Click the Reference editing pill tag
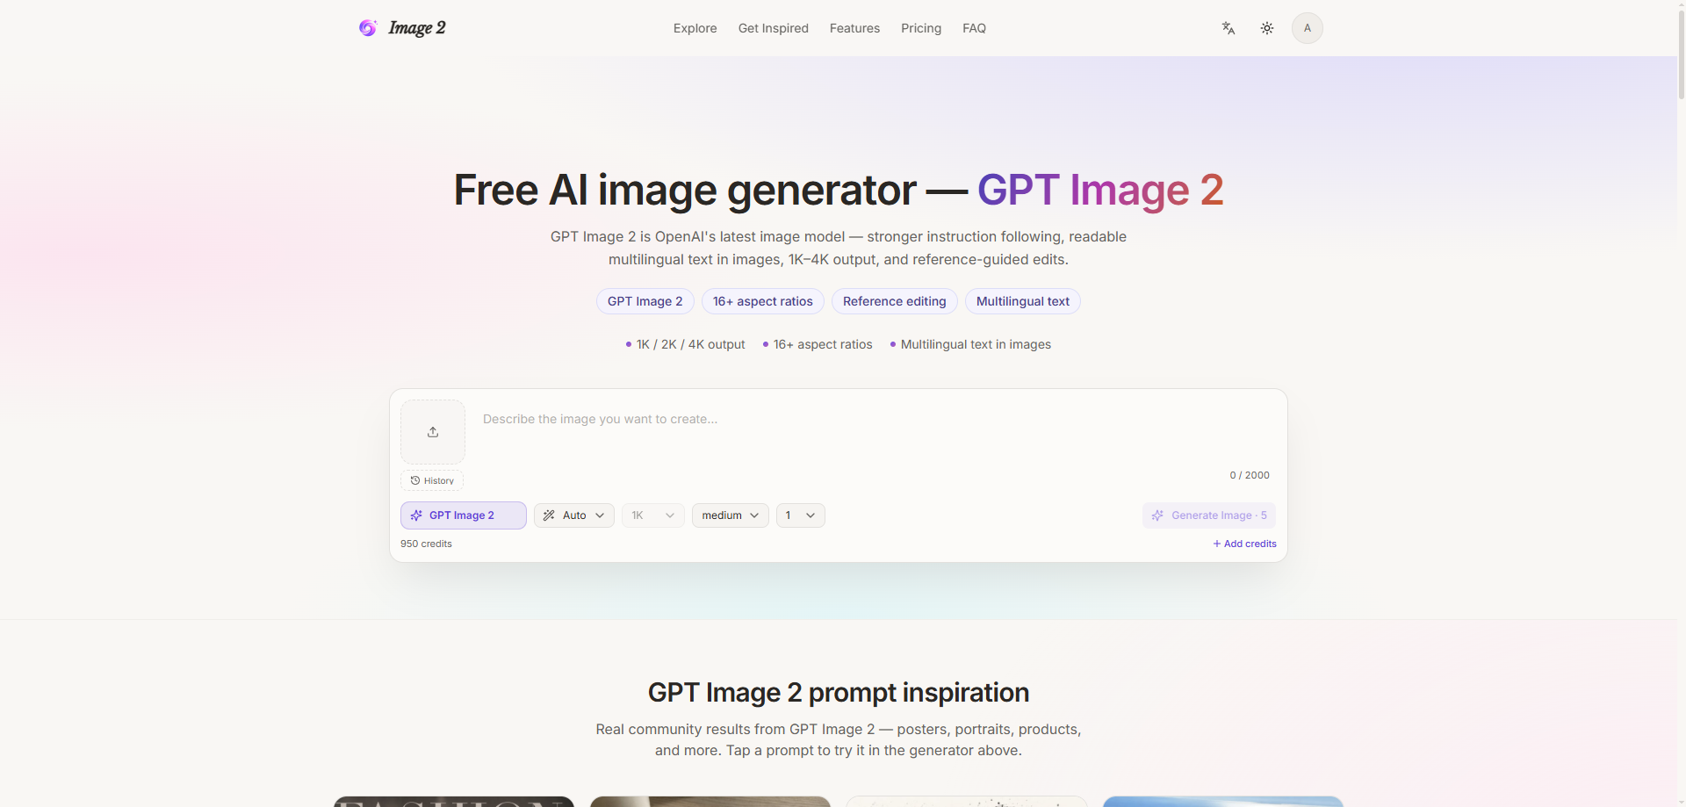Image resolution: width=1686 pixels, height=807 pixels. point(895,301)
